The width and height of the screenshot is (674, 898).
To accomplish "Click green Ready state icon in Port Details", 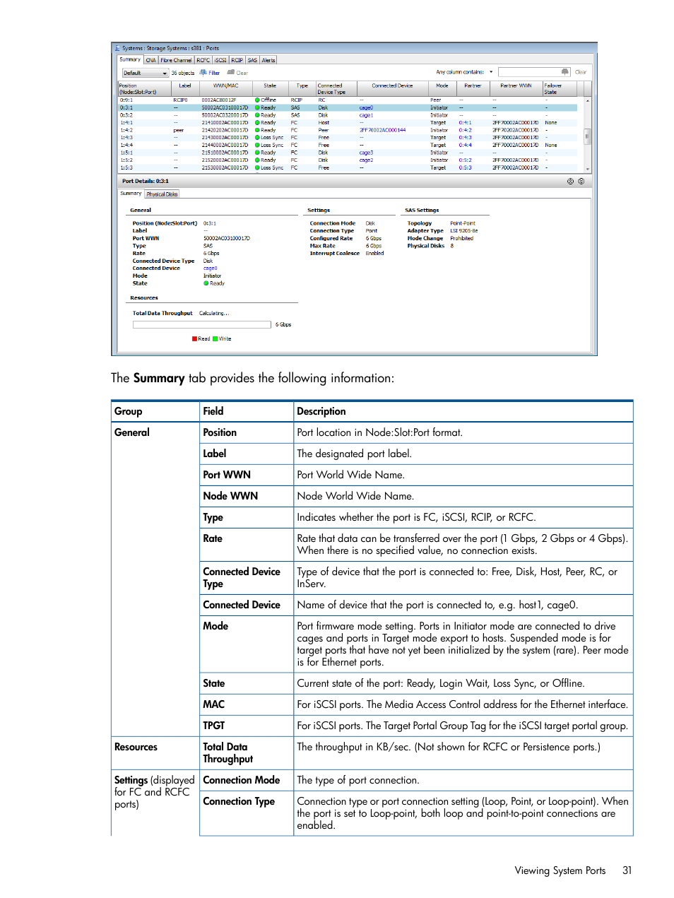I will click(x=206, y=283).
